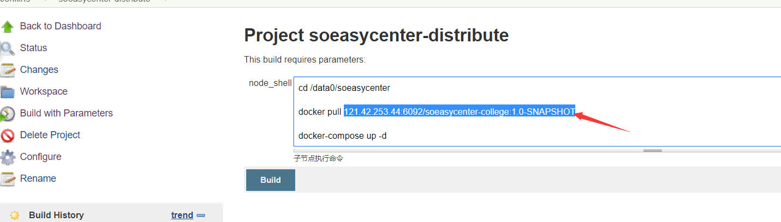The height and width of the screenshot is (222, 781).
Task: Click the Rename notepad icon
Action: tap(7, 179)
